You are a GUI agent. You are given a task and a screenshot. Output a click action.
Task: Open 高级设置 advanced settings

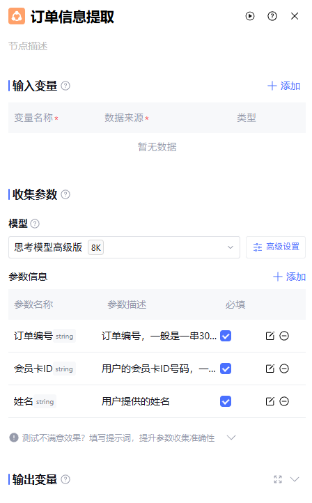(276, 247)
